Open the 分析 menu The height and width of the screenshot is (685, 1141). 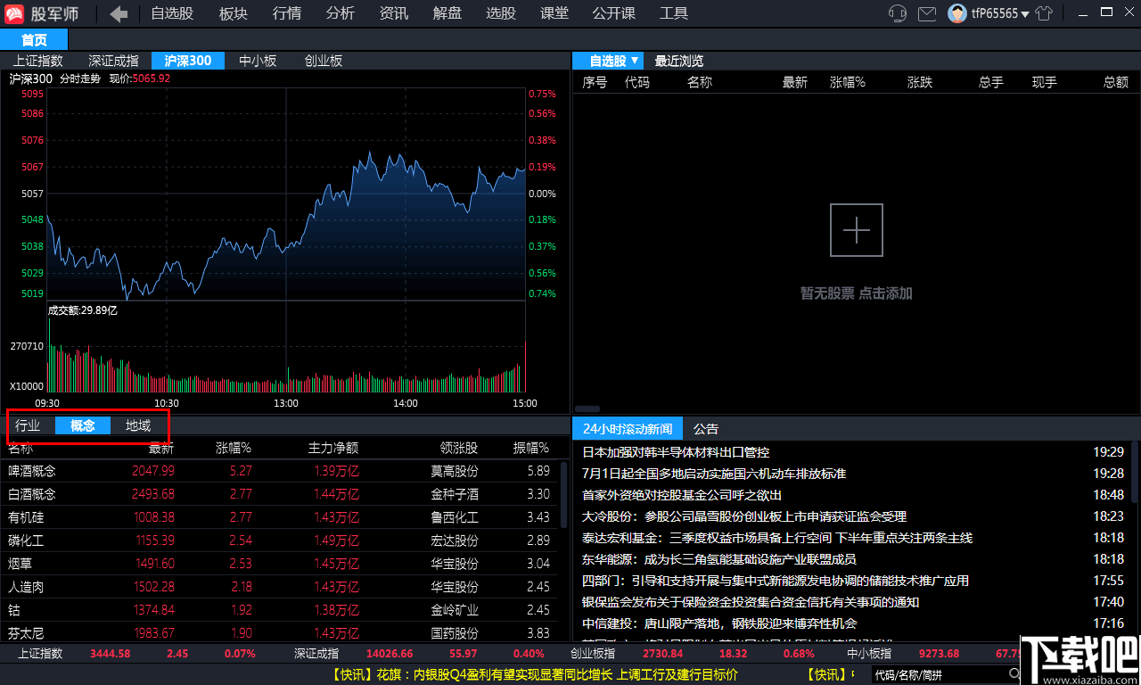click(341, 13)
